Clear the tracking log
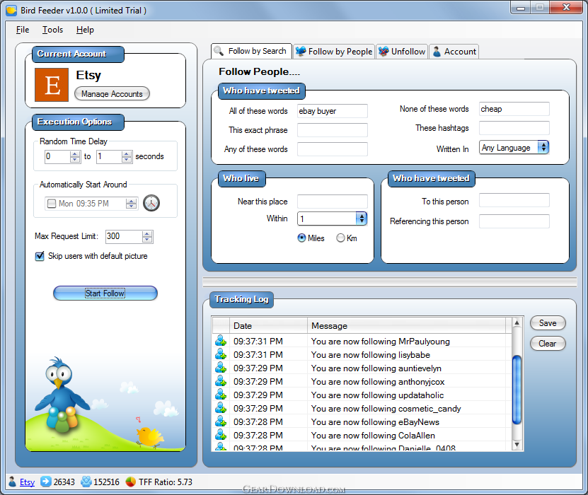This screenshot has height=495, width=588. click(548, 343)
